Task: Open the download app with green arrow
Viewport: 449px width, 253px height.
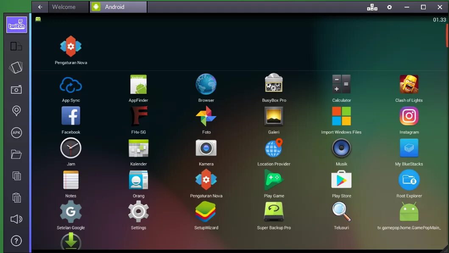Action: pos(71,241)
